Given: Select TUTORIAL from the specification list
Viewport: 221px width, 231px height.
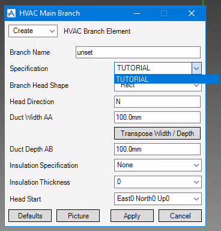Looking at the screenshot, I should 167,79.
